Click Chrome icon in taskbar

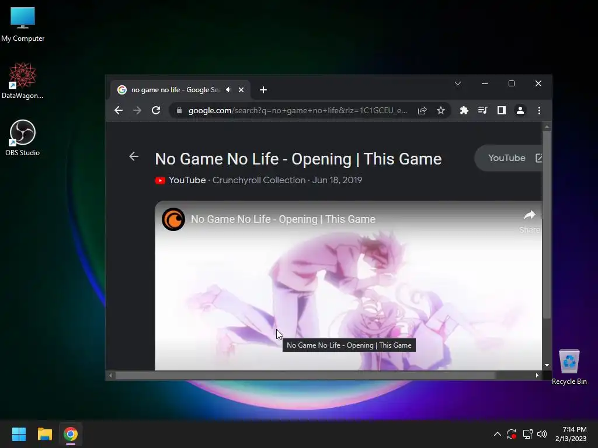tap(71, 434)
